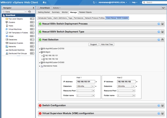The width and height of the screenshot is (167, 118).
Task: Open help for Host Selection section
Action: 159,40
